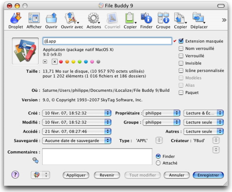
Task: Apply the red color label
Action: (61, 62)
